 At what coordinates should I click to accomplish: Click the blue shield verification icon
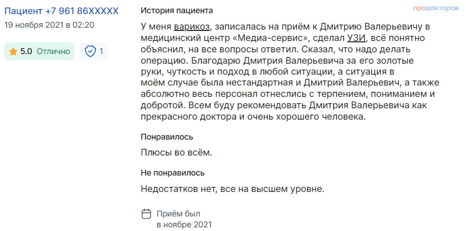[x=90, y=52]
